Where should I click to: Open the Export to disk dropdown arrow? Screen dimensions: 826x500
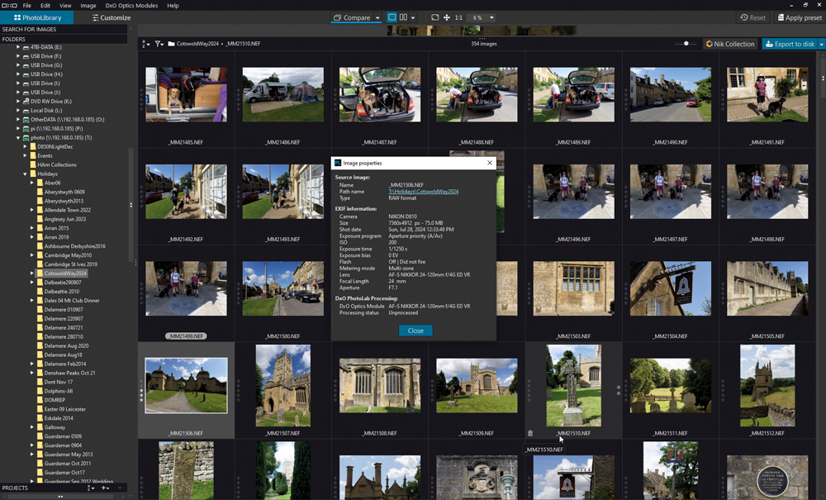(x=821, y=45)
